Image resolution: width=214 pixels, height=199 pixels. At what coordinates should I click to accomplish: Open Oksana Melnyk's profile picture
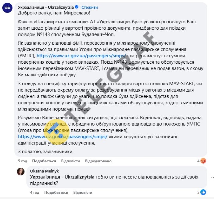(21, 171)
